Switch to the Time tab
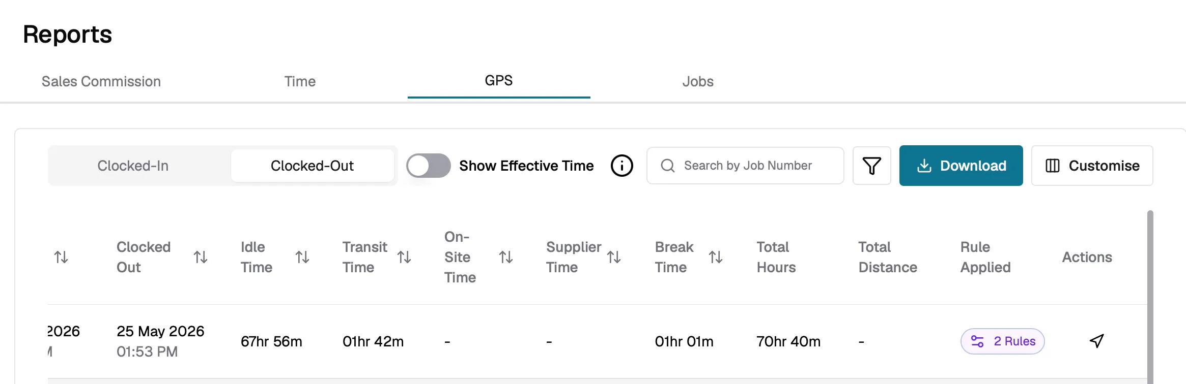The height and width of the screenshot is (384, 1186). pyautogui.click(x=300, y=81)
